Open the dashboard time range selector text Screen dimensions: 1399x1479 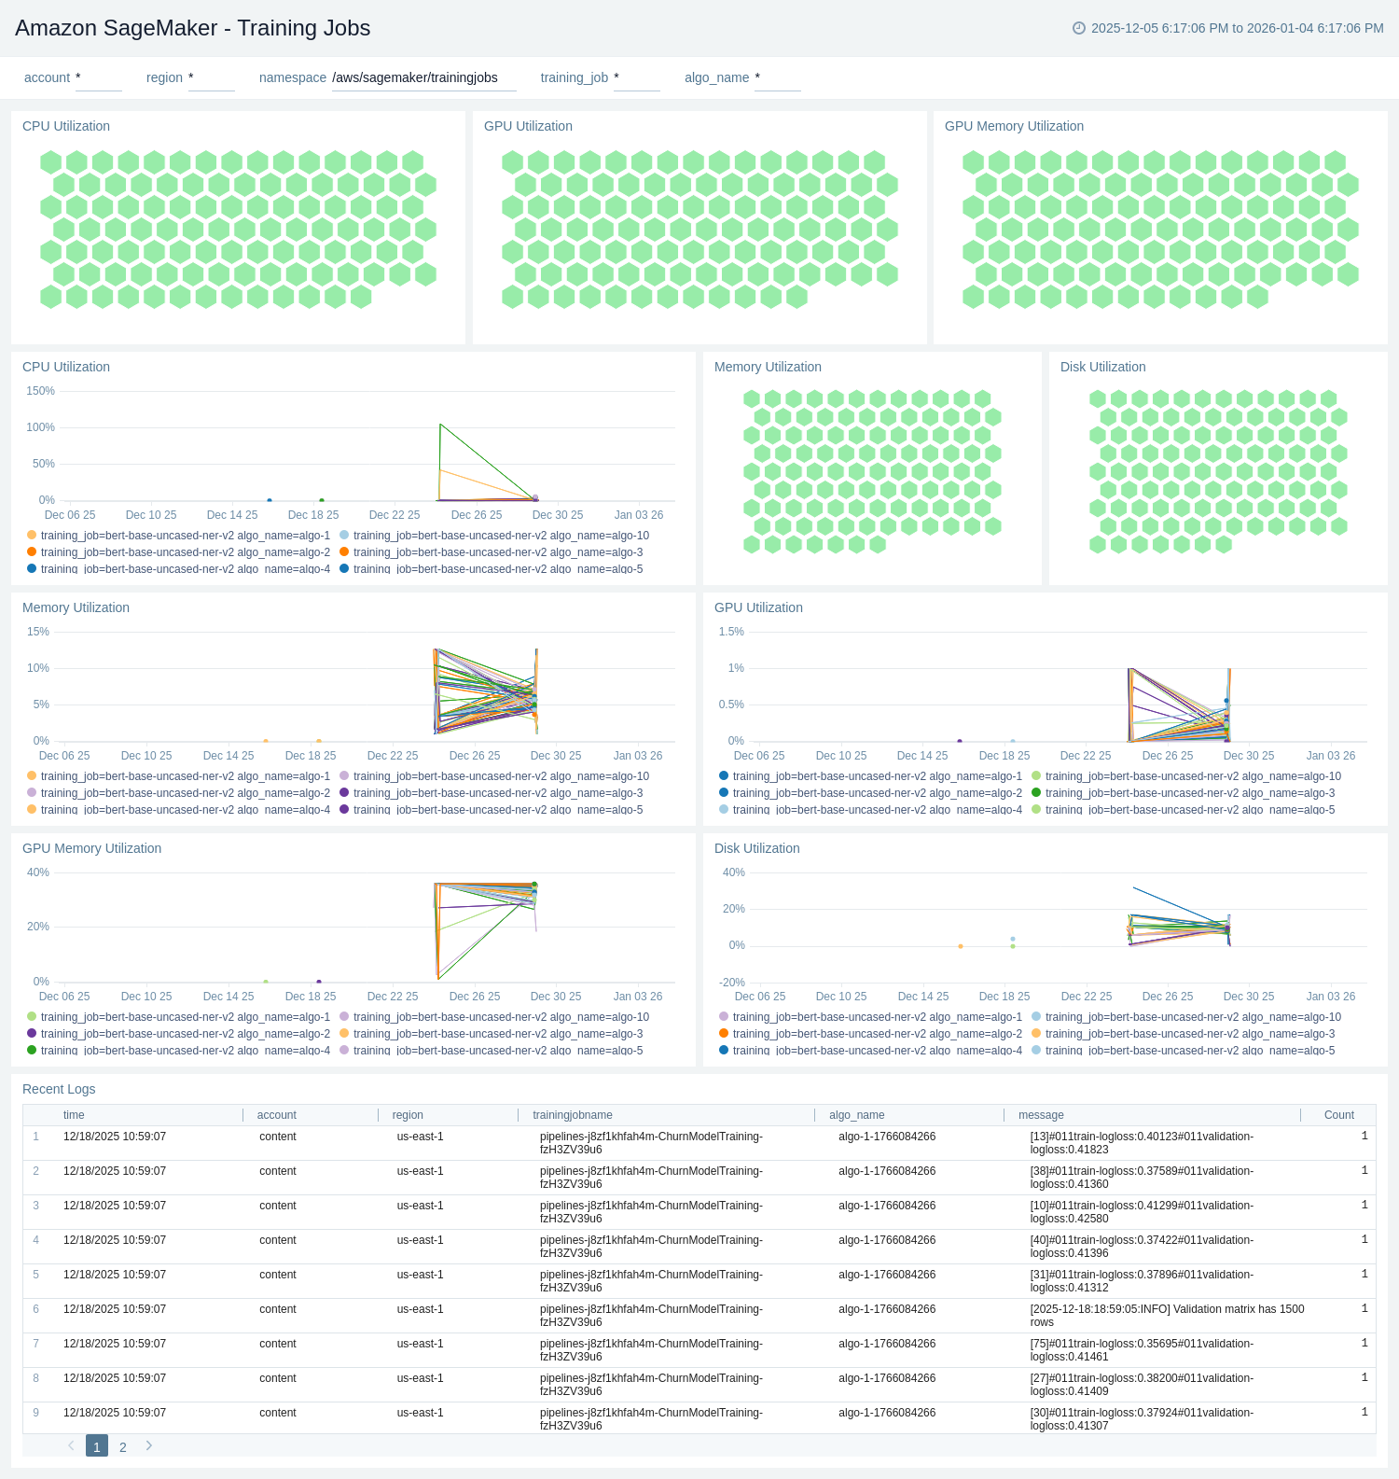point(1237,28)
